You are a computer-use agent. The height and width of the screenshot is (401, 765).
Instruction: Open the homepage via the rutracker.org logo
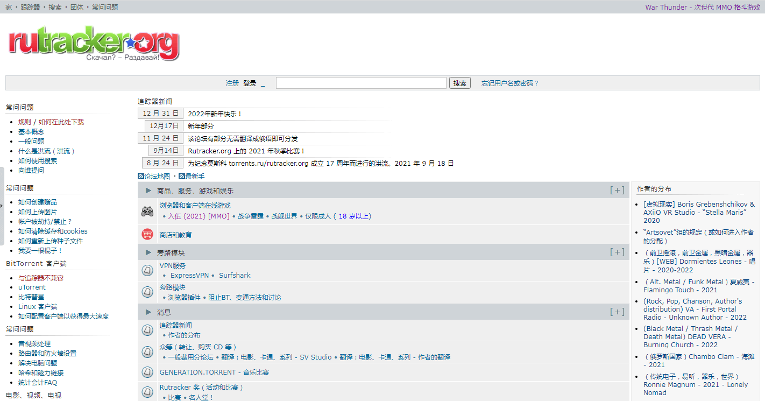tap(91, 44)
